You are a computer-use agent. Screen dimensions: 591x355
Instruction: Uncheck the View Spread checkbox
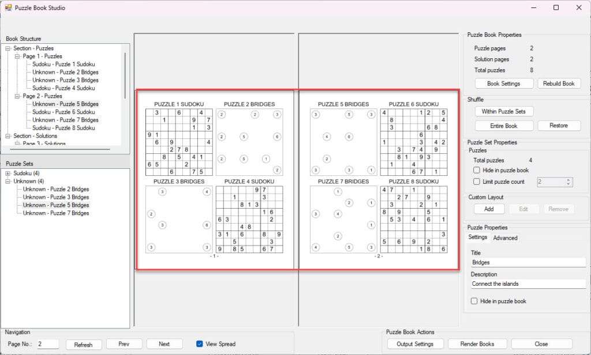point(200,344)
